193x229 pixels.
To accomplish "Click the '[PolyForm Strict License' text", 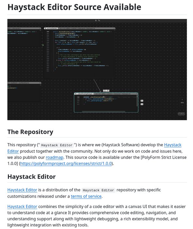I will tap(164, 157).
